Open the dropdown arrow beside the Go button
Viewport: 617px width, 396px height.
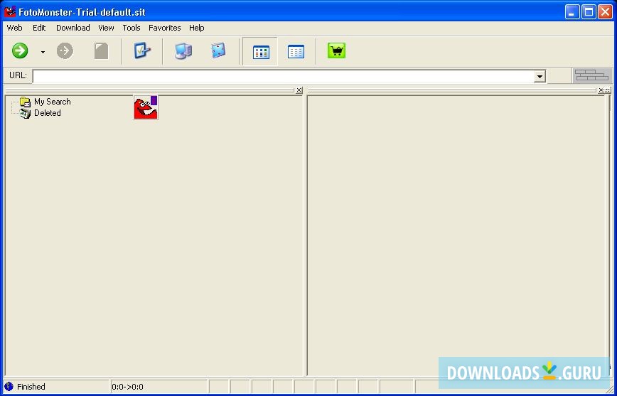click(x=43, y=52)
